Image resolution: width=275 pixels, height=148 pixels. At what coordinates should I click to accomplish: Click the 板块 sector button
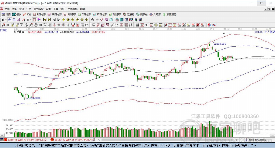(x=17, y=14)
